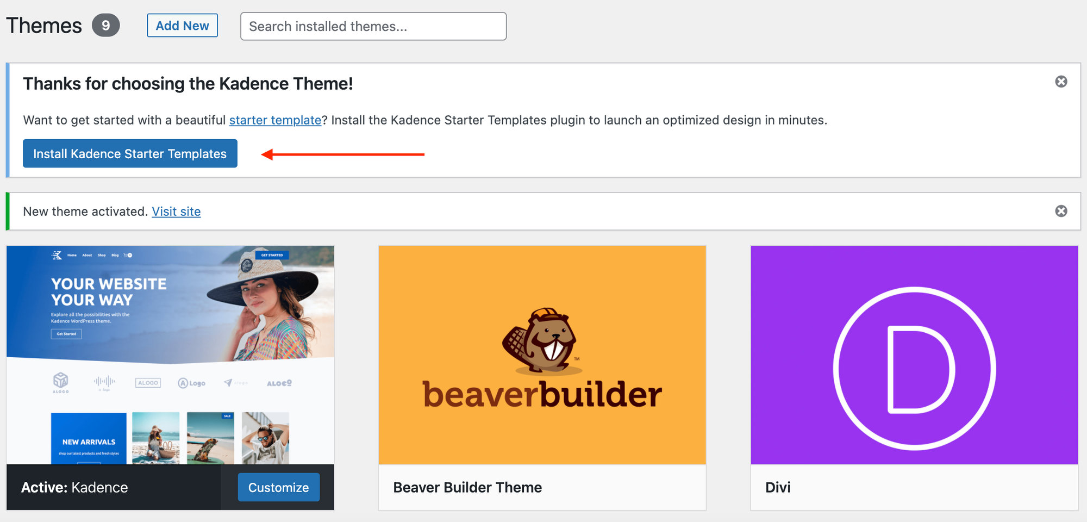Click the themes count badge 9

105,26
